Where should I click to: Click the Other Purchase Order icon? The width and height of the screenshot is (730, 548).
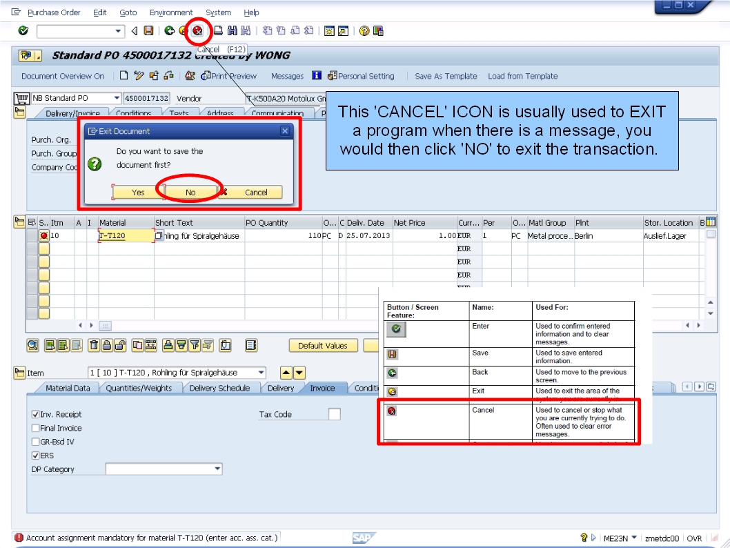(154, 75)
